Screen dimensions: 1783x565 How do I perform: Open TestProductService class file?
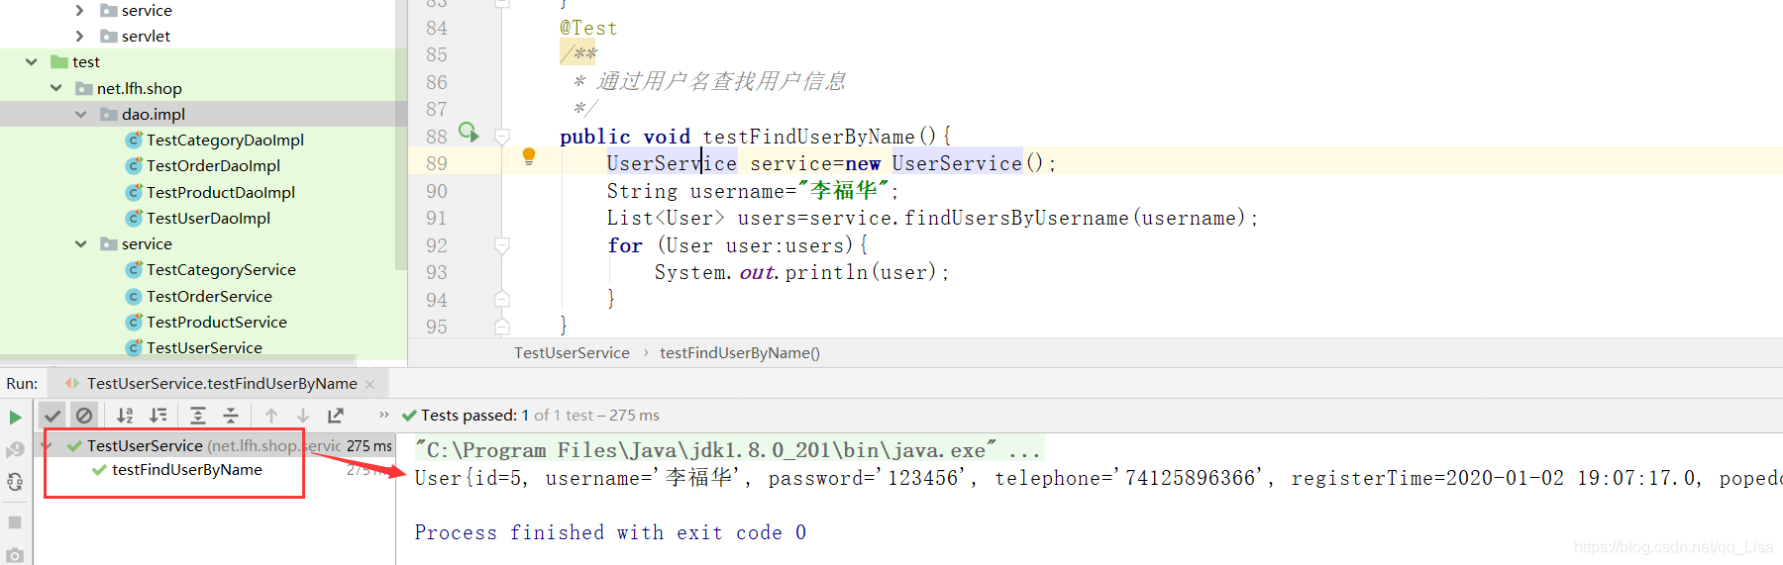click(x=216, y=322)
